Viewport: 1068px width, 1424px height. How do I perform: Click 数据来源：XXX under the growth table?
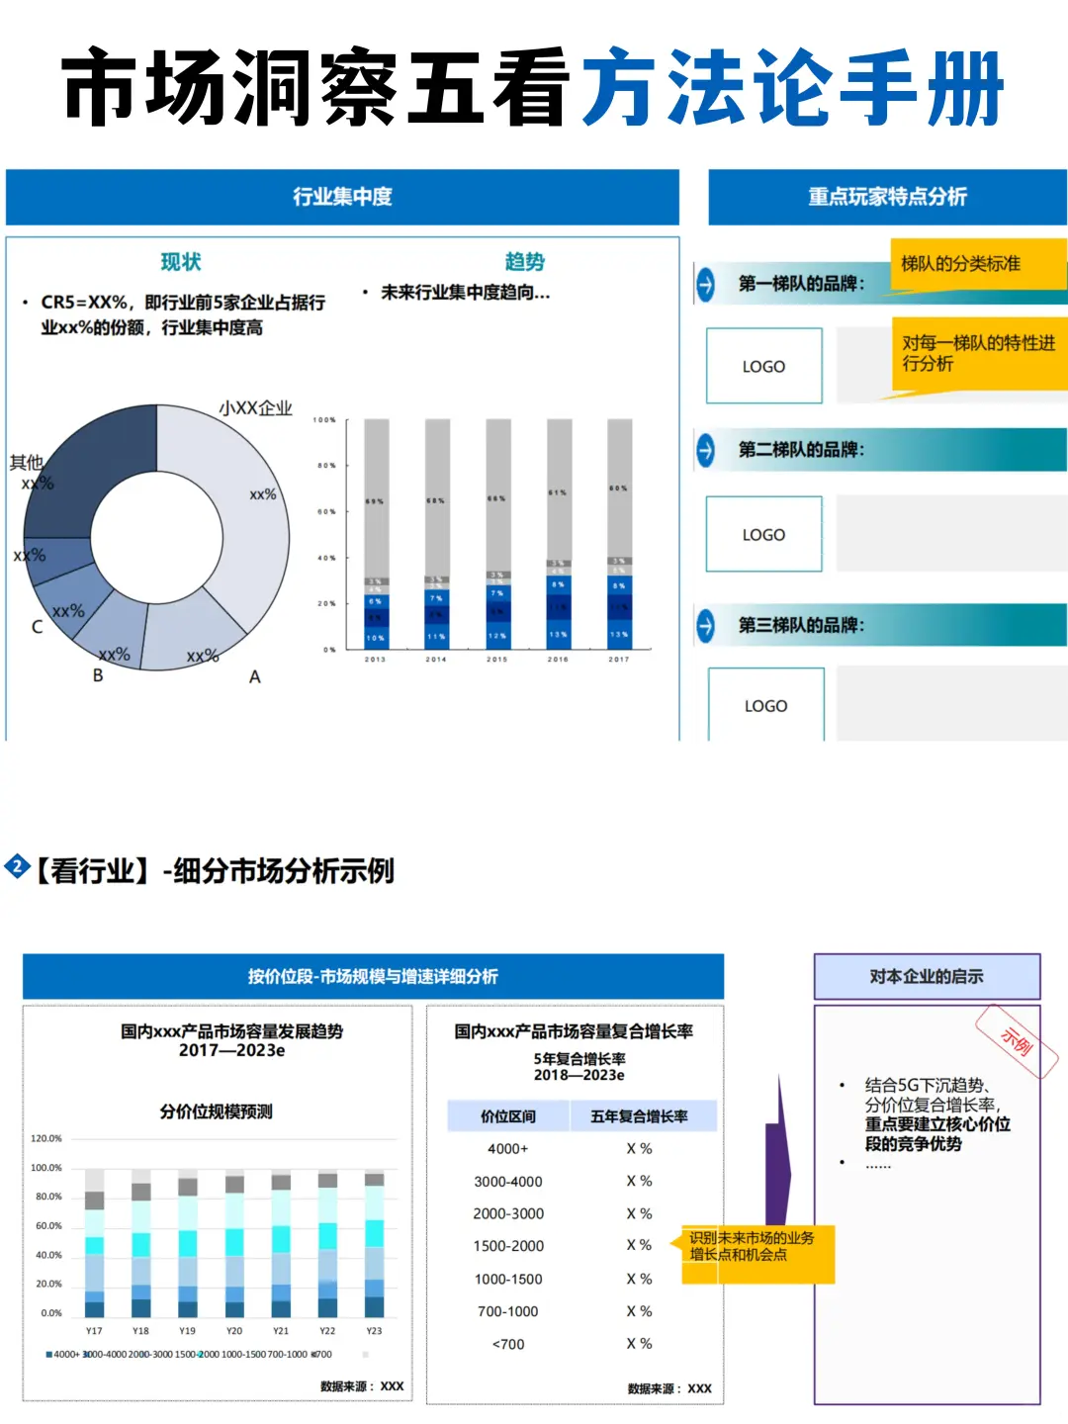tap(669, 1388)
